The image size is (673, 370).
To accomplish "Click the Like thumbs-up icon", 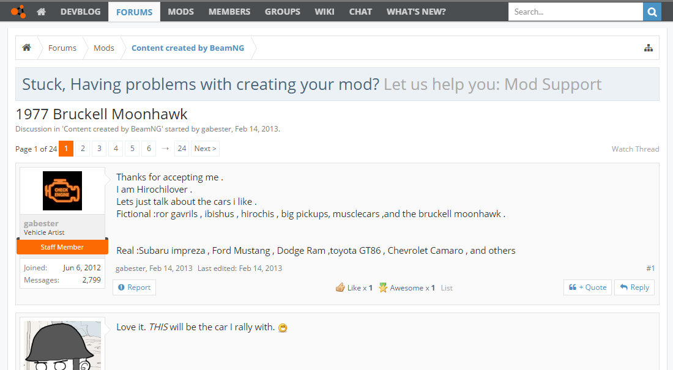I will click(x=340, y=287).
